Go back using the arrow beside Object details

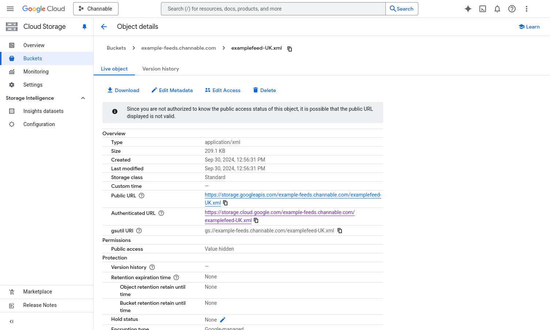(104, 27)
